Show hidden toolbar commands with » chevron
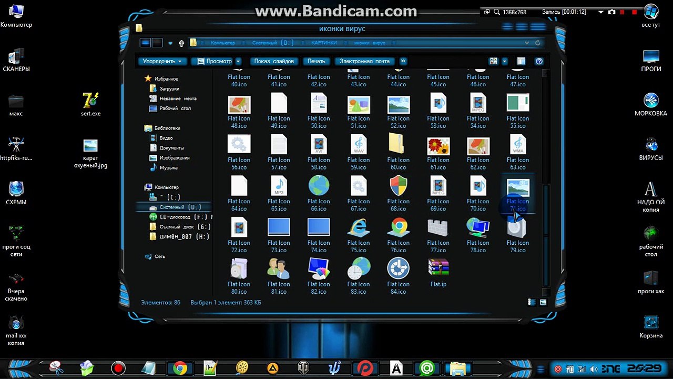 point(403,61)
